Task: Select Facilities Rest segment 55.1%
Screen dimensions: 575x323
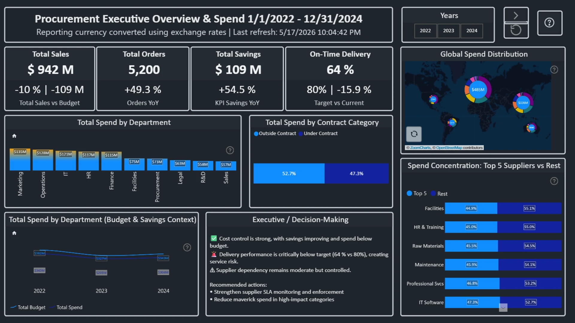Action: click(x=529, y=208)
